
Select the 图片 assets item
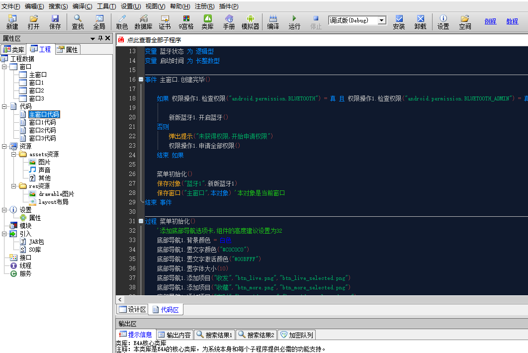[44, 162]
